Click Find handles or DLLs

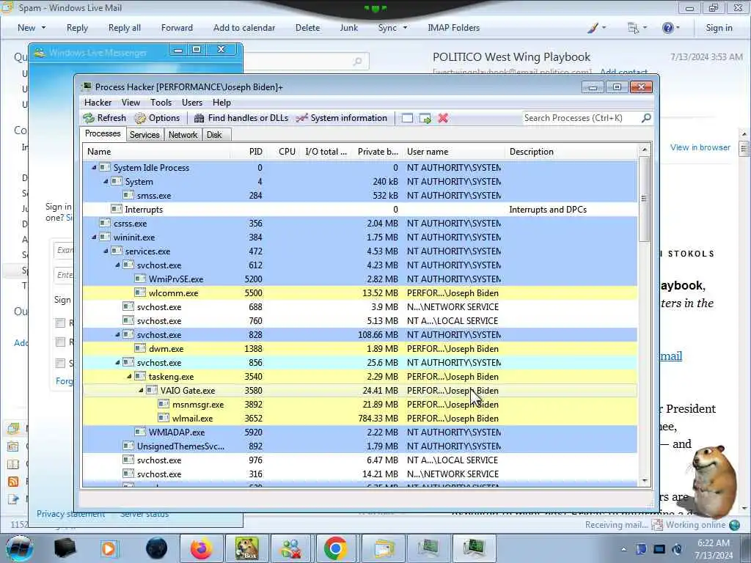241,118
